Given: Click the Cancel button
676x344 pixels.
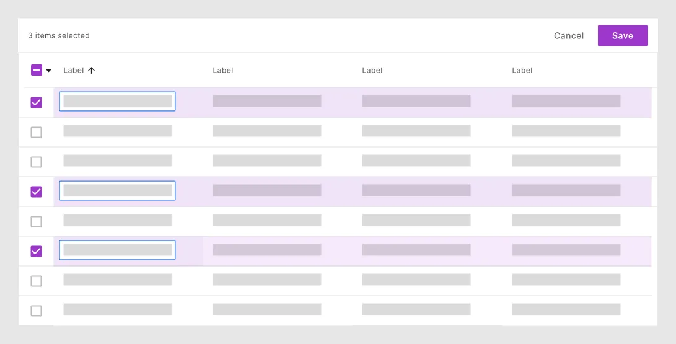Looking at the screenshot, I should pyautogui.click(x=568, y=36).
